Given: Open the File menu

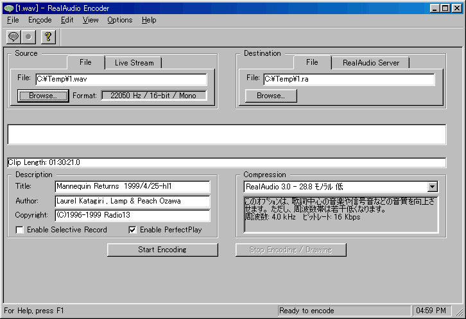Looking at the screenshot, I should coord(13,20).
